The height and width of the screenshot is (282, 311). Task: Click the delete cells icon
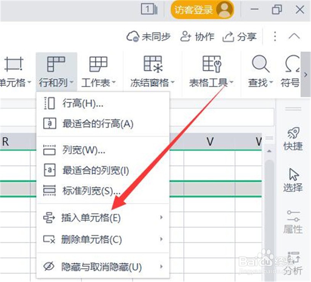click(49, 239)
